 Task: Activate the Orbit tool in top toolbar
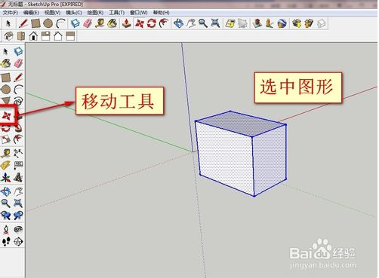[178, 23]
